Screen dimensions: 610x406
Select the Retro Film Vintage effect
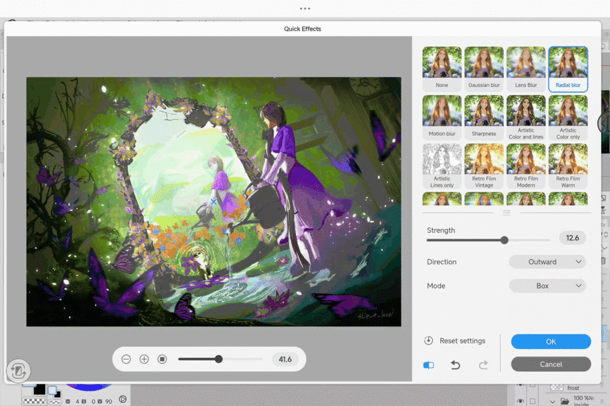tap(484, 166)
